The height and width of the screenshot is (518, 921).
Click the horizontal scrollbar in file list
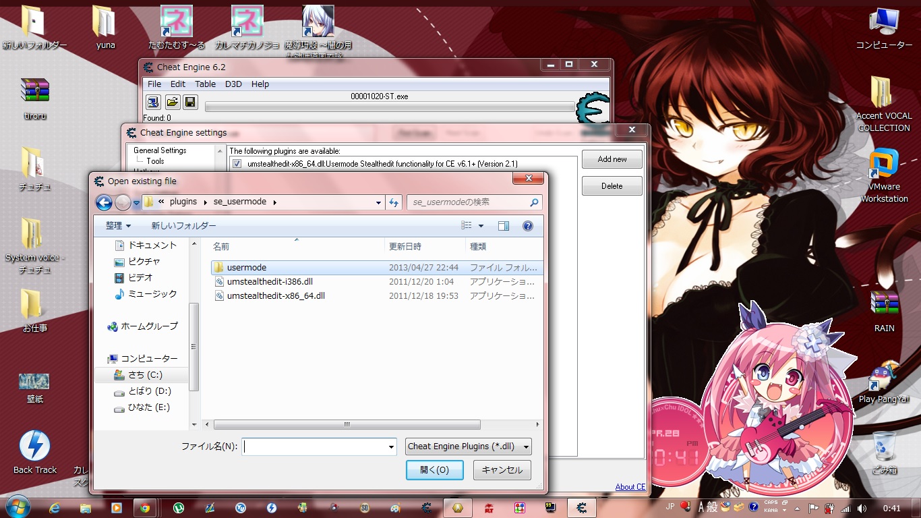(x=347, y=425)
